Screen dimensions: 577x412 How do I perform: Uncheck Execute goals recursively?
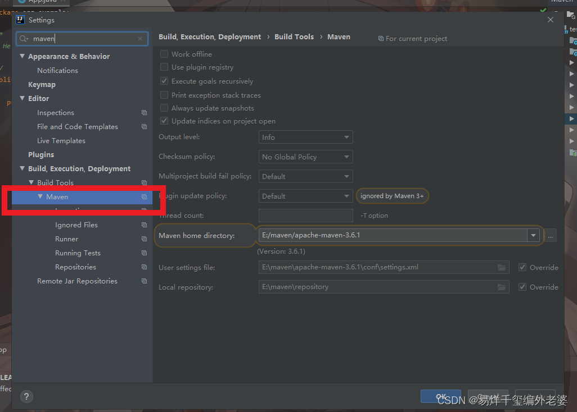(x=164, y=81)
